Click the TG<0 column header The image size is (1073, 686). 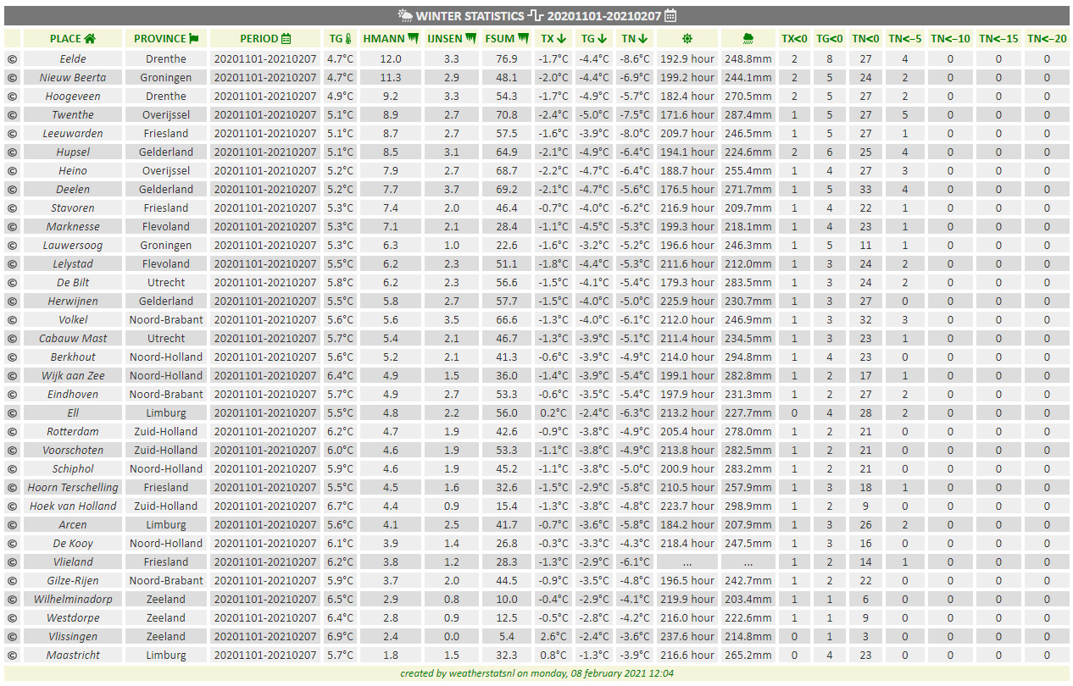pos(830,38)
